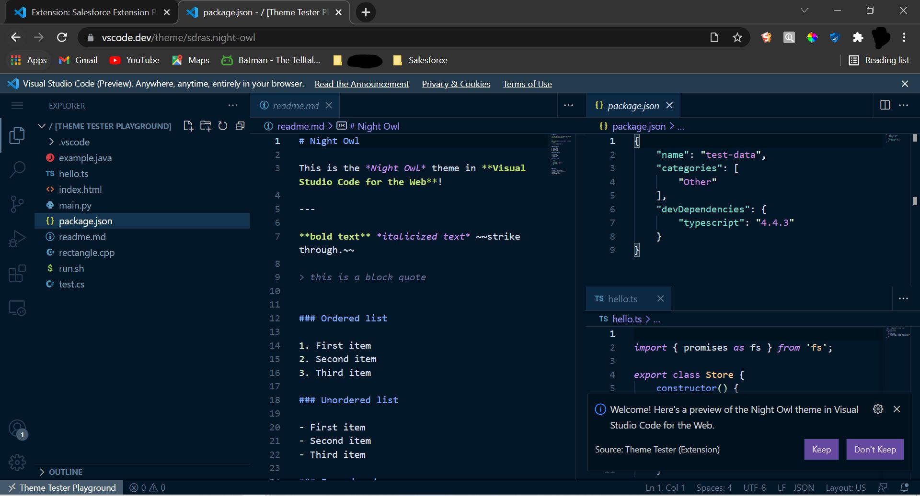The height and width of the screenshot is (496, 920).
Task: Refresh the Explorer file tree
Action: click(223, 126)
